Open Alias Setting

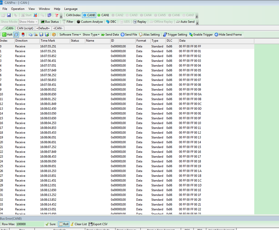click(149, 35)
